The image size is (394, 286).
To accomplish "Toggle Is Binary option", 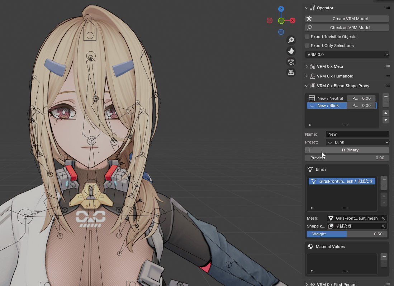I will [x=347, y=150].
